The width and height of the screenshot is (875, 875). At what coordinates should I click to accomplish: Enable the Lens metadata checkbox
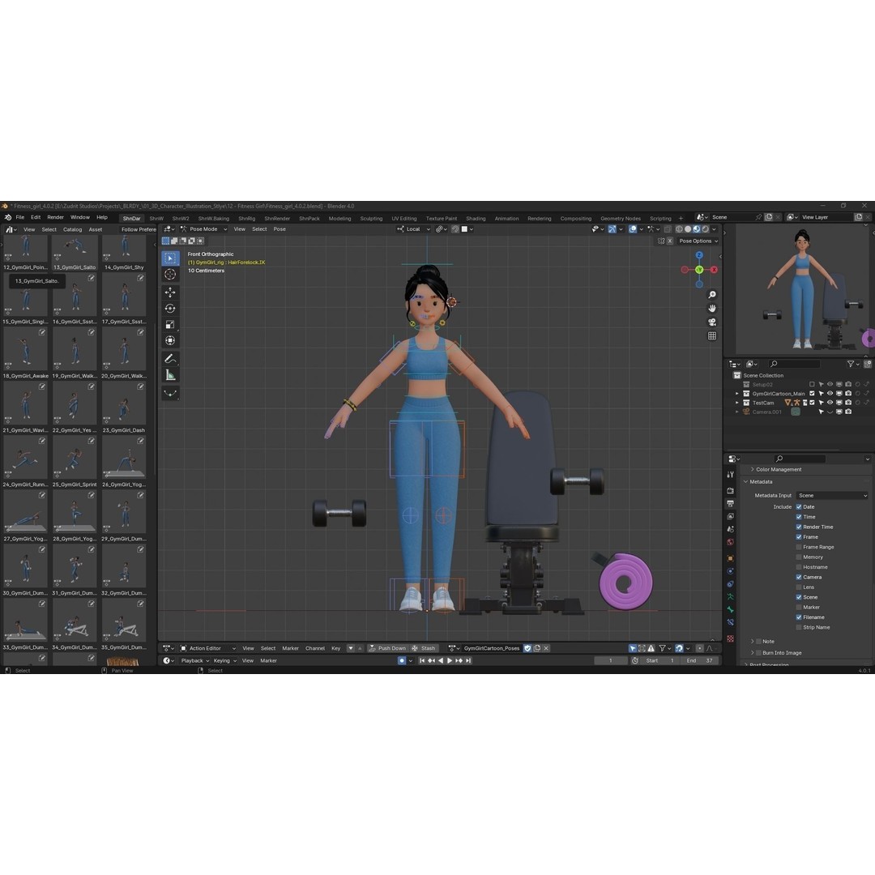[799, 587]
